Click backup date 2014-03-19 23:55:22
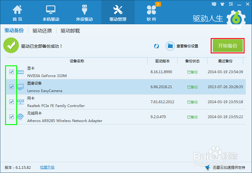The image size is (252, 173). [x=225, y=117]
